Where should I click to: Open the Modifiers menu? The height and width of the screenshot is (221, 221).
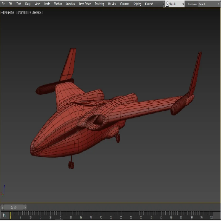pyautogui.click(x=58, y=4)
